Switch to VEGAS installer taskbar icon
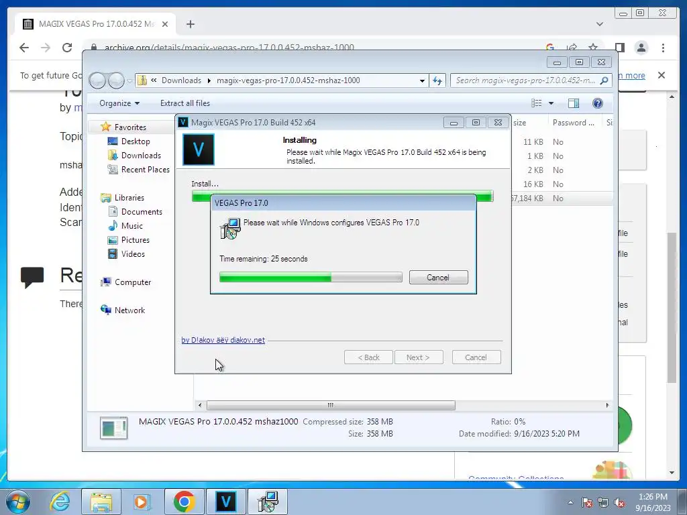 point(226,502)
